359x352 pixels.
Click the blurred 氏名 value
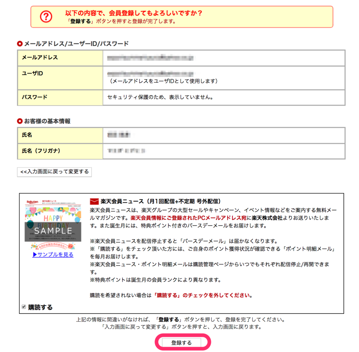click(119, 135)
